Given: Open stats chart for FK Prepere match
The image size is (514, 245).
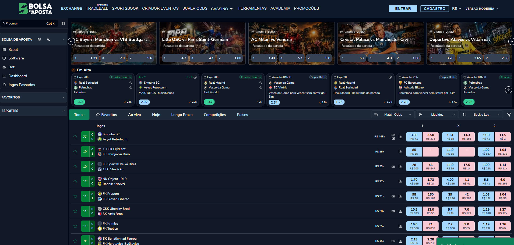Looking at the screenshot, I should click(x=400, y=196).
